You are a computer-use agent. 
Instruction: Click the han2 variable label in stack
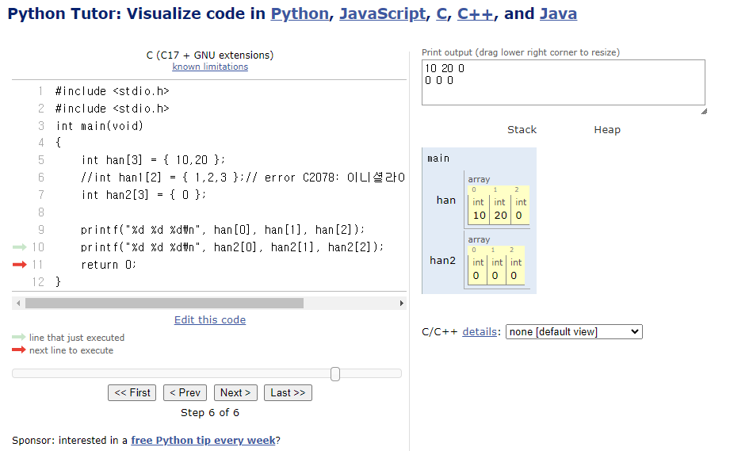click(x=442, y=260)
